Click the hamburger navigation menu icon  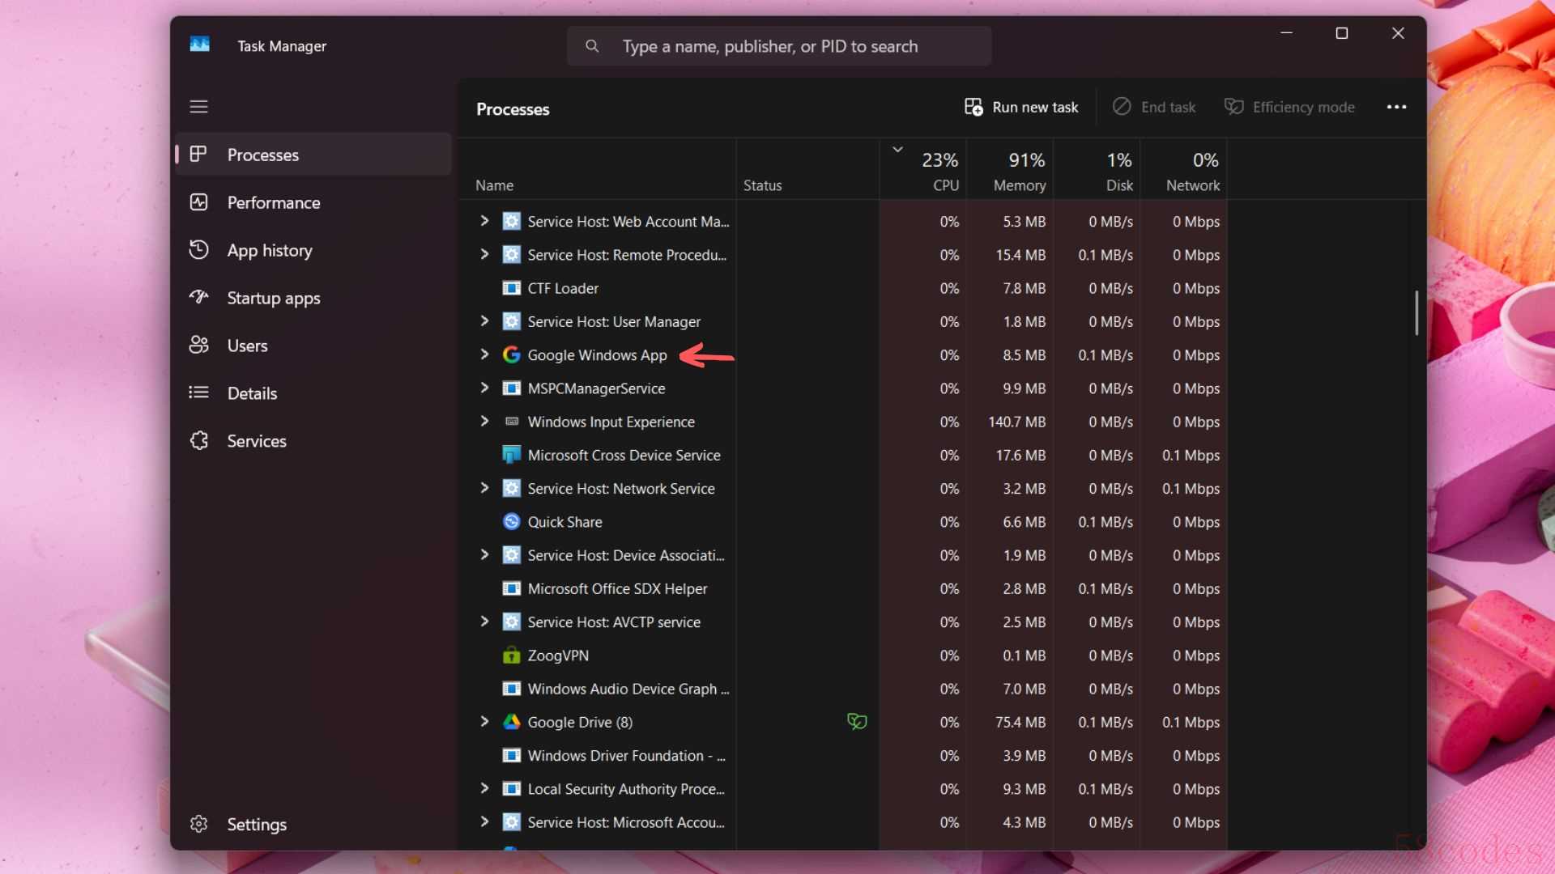point(198,107)
